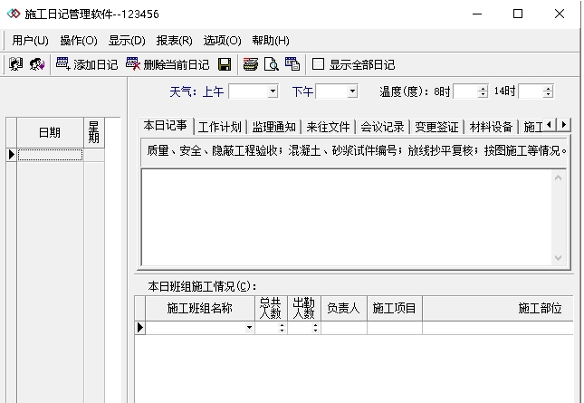Select the empty date cell in first row
Image resolution: width=584 pixels, height=403 pixels.
(50, 155)
